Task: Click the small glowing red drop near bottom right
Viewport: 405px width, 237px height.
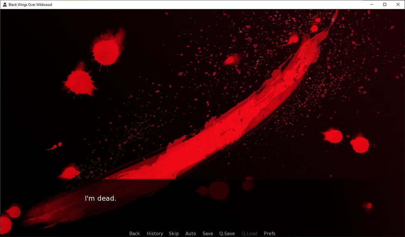Action: pyautogui.click(x=369, y=206)
